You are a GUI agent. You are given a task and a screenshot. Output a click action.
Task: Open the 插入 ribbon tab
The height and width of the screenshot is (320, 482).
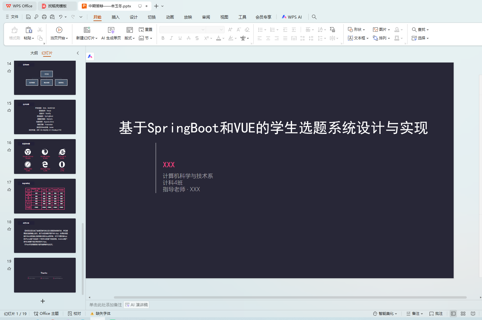115,17
